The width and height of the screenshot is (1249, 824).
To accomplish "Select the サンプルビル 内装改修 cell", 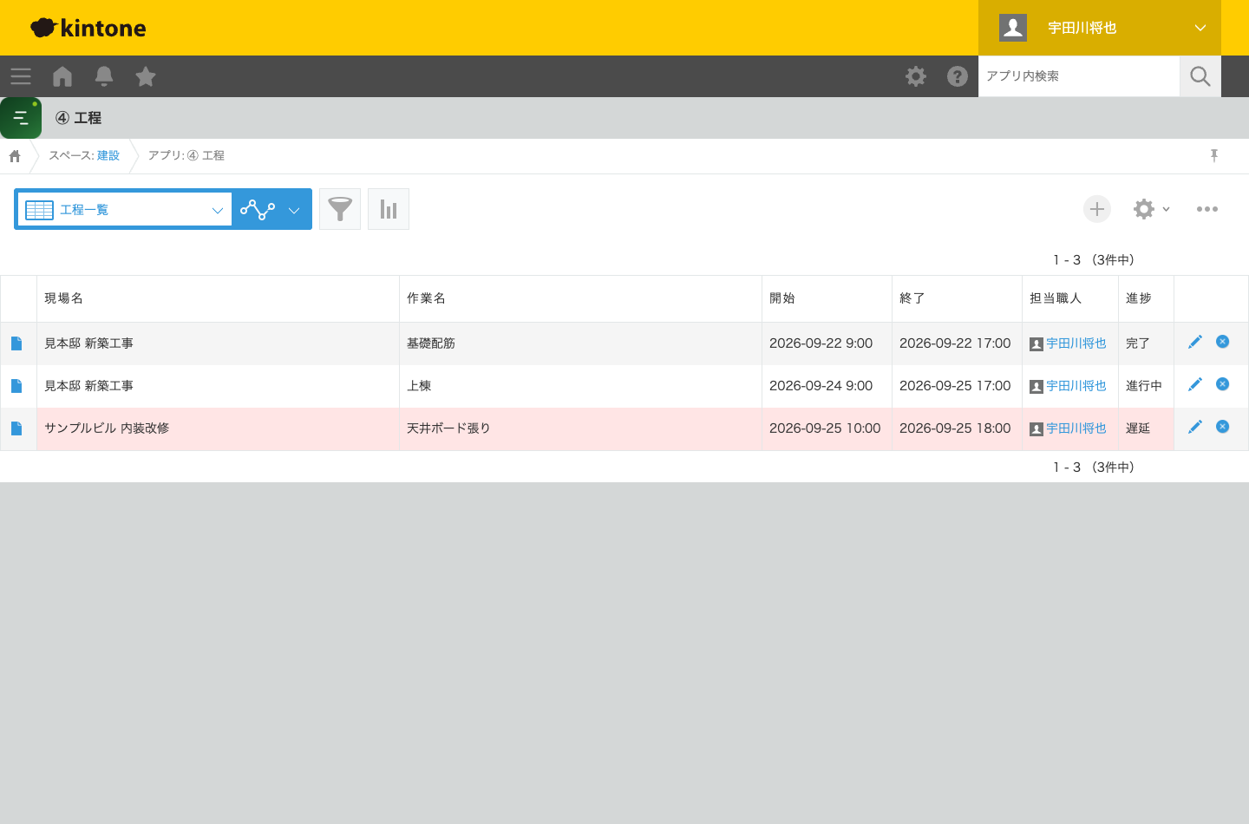I will [x=218, y=428].
